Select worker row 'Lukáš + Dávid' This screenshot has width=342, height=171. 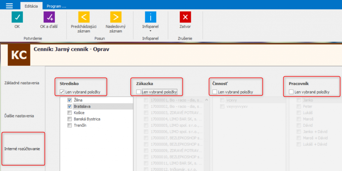[315, 144]
